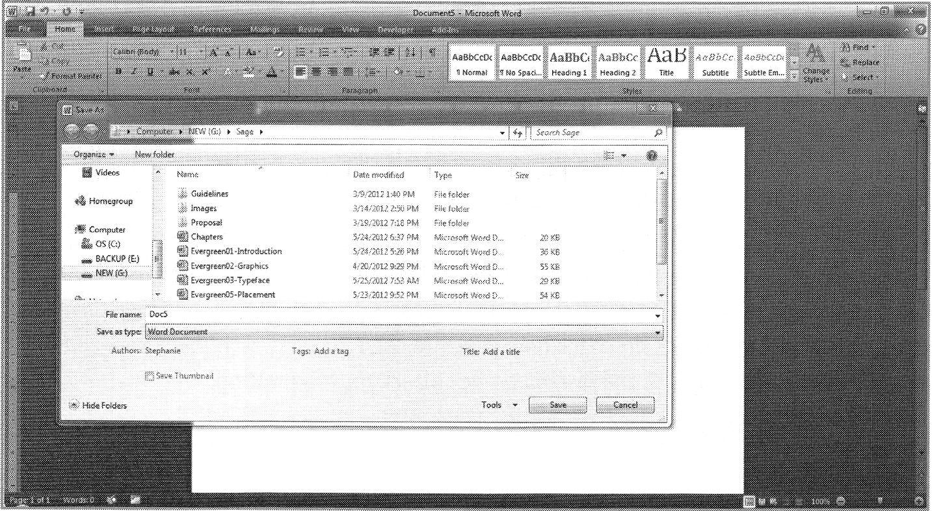Collapse the dialog with Hide Folders
Image resolution: width=932 pixels, height=511 pixels.
(99, 406)
